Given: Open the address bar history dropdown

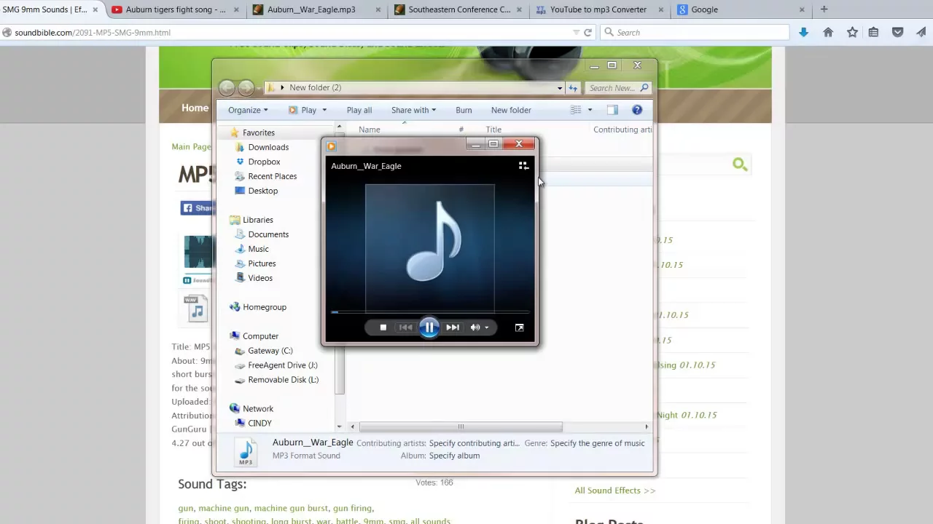Looking at the screenshot, I should point(560,88).
